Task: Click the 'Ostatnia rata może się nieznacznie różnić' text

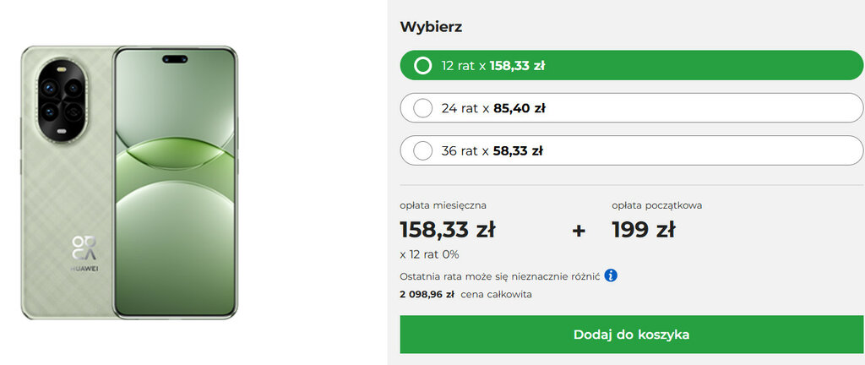Action: click(499, 276)
